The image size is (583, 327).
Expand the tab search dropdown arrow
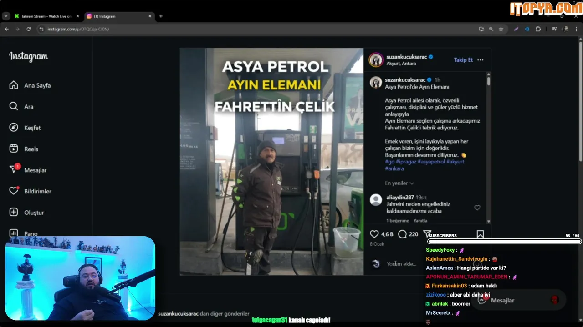(6, 16)
